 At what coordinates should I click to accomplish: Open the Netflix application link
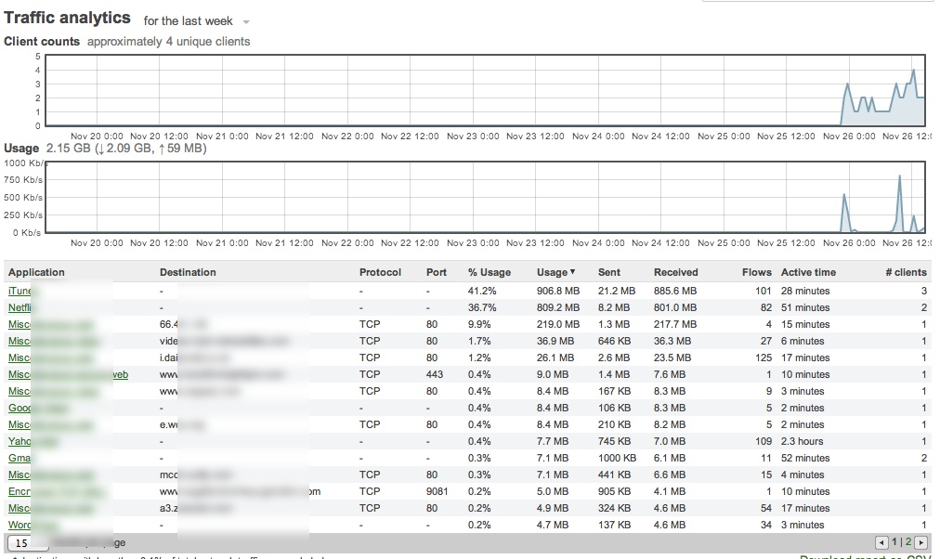tap(20, 307)
